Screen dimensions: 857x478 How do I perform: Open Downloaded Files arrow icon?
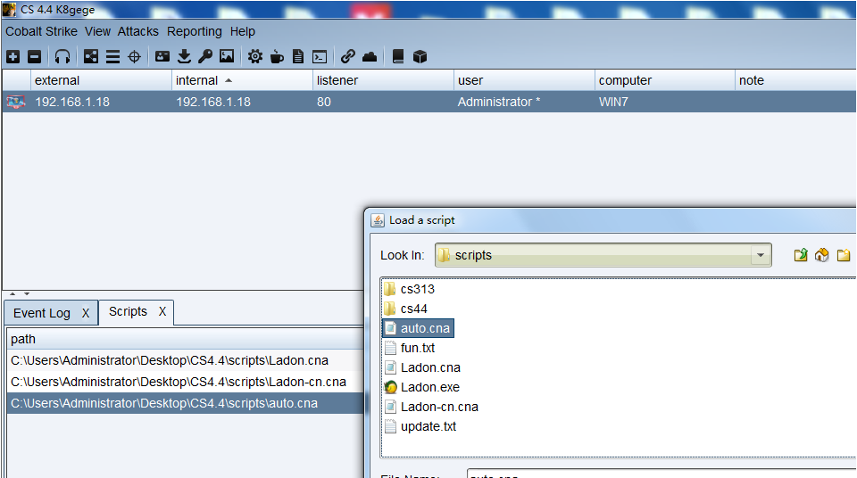[x=184, y=56]
